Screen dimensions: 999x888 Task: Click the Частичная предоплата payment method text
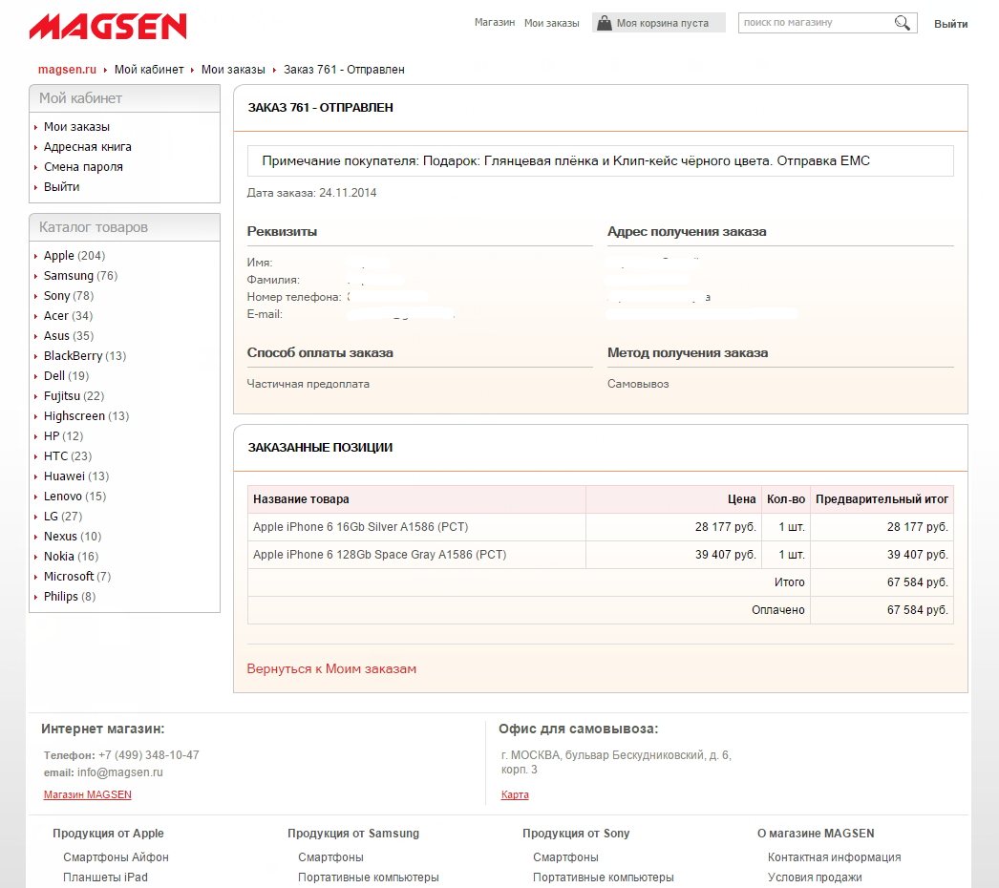click(x=308, y=384)
